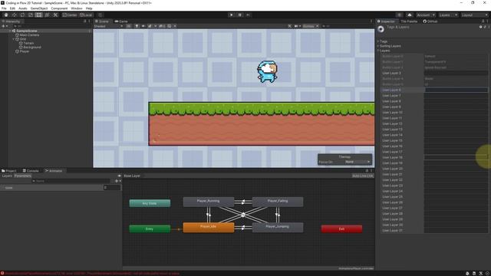Image resolution: width=491 pixels, height=276 pixels.
Task: Select the combined Transform tool
Action: pos(47,15)
